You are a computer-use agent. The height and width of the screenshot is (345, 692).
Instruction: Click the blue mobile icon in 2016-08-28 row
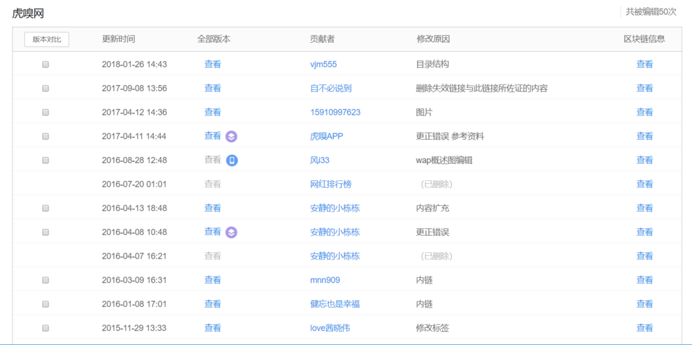point(232,160)
